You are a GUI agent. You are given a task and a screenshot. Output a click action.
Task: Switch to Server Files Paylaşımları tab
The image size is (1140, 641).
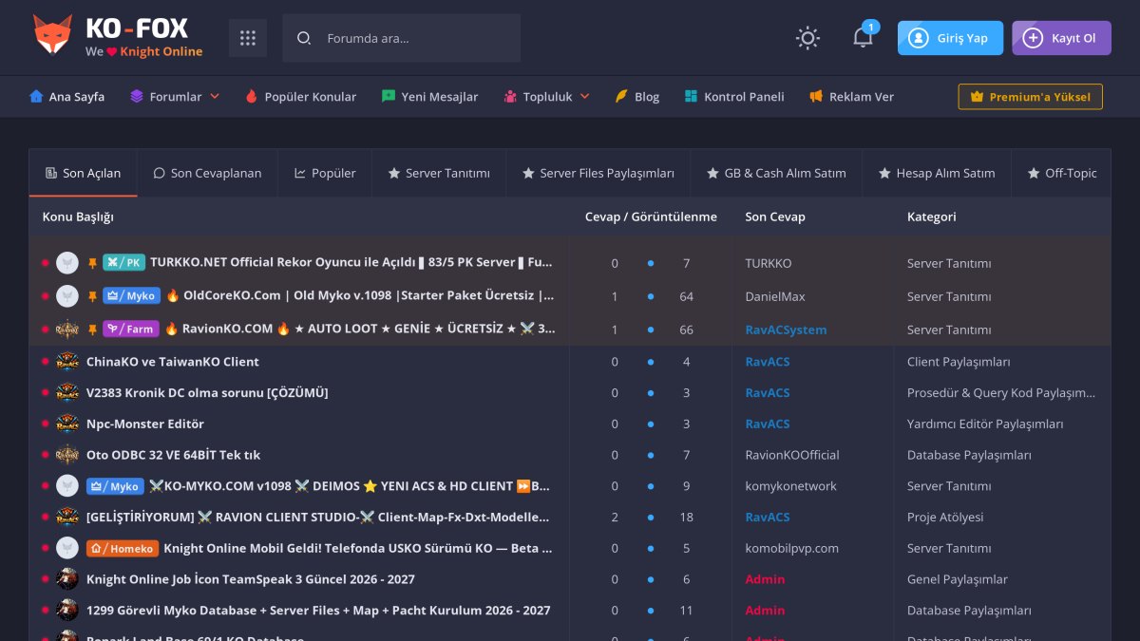[598, 173]
